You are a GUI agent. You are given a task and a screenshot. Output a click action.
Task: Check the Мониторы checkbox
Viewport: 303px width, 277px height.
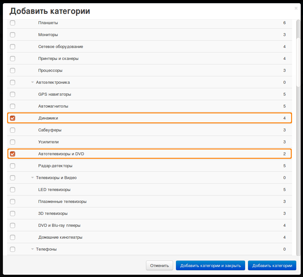[13, 35]
